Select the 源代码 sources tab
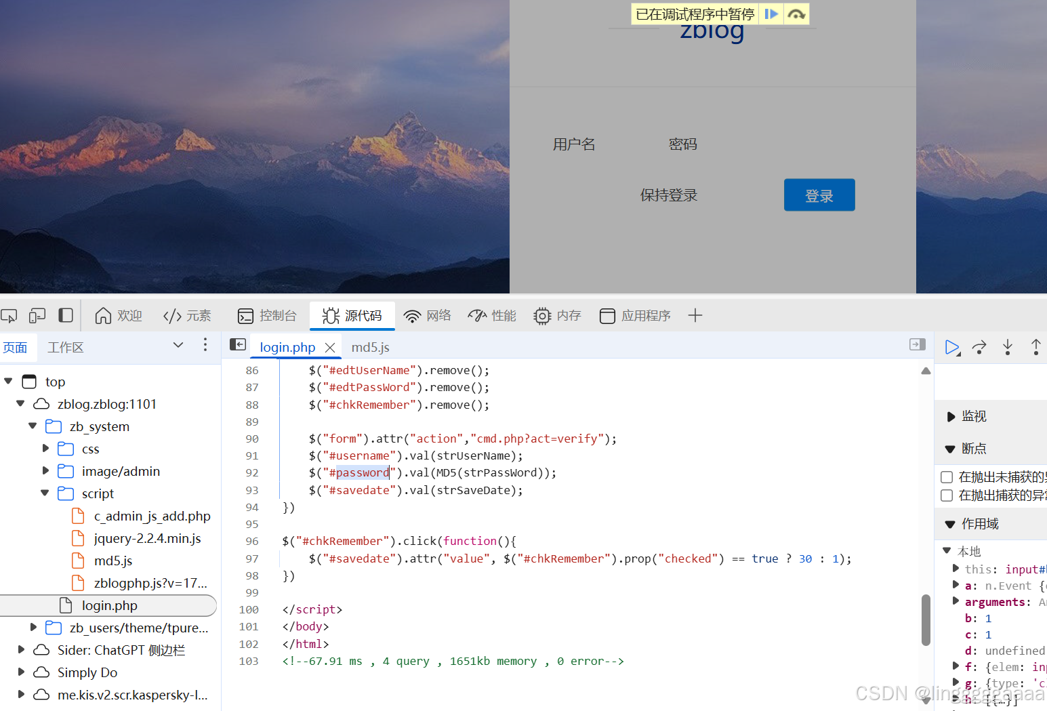This screenshot has width=1047, height=711. point(352,316)
